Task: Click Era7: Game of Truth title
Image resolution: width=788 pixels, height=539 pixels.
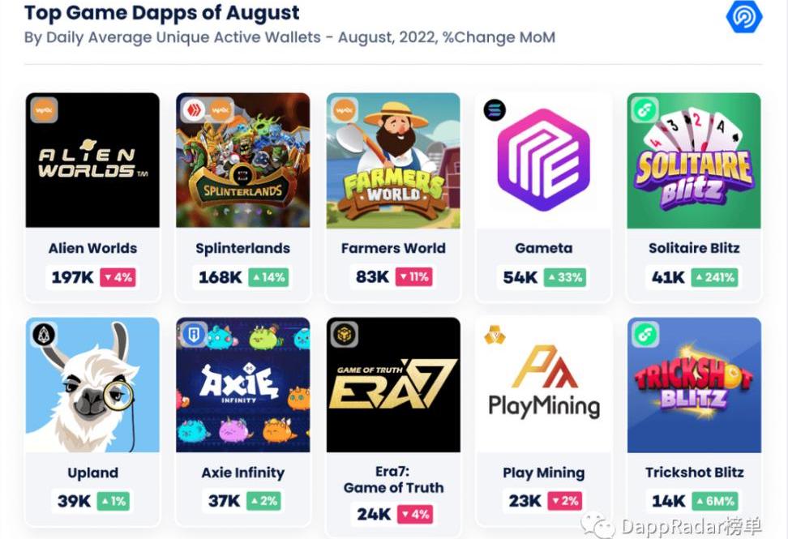Action: [x=393, y=480]
